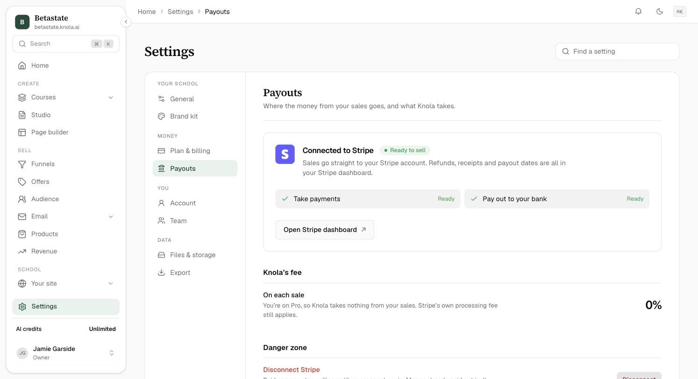
Task: Click the AI credits Unlimited label
Action: [102, 329]
